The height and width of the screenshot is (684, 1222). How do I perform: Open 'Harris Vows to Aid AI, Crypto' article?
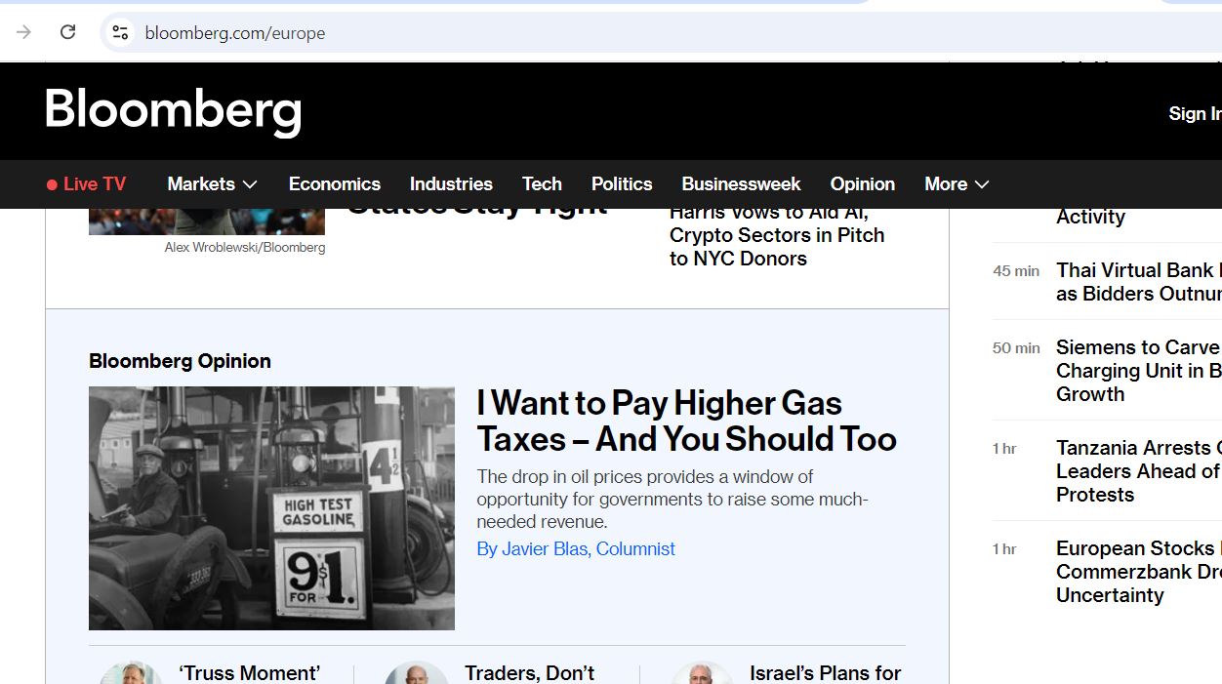coord(777,235)
